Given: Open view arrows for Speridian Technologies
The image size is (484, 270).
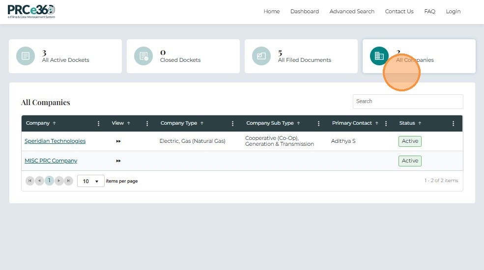Looking at the screenshot, I should (118, 141).
